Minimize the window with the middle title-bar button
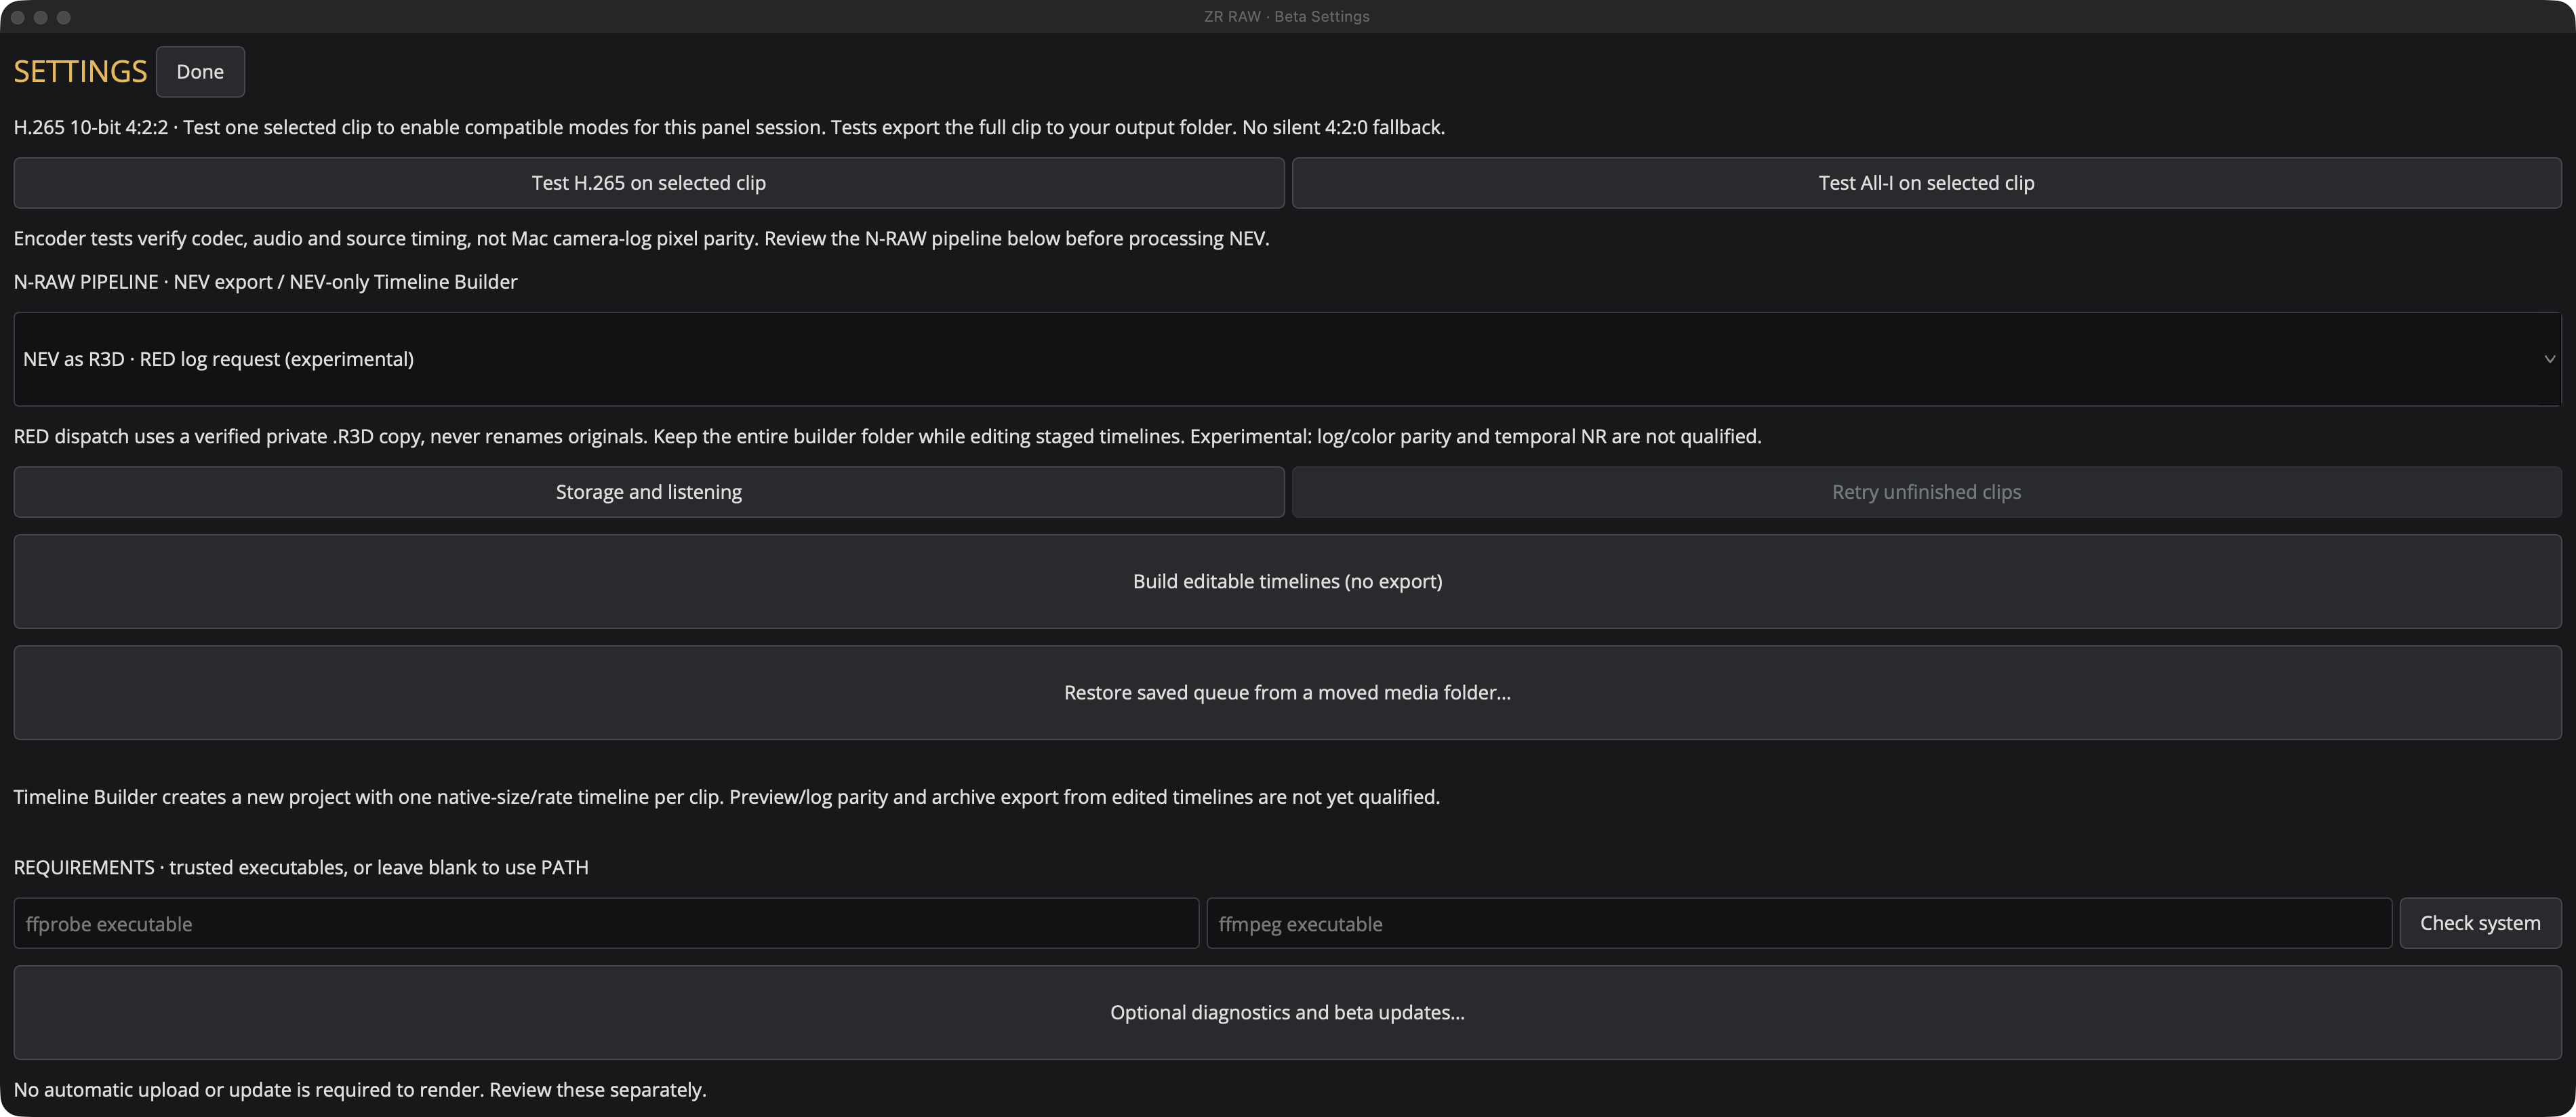 pyautogui.click(x=40, y=17)
